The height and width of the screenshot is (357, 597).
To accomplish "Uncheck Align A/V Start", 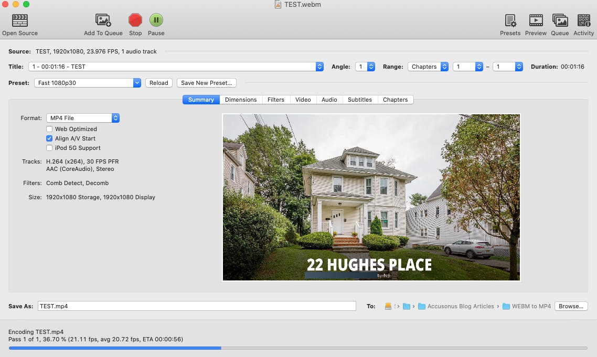I will [x=49, y=138].
